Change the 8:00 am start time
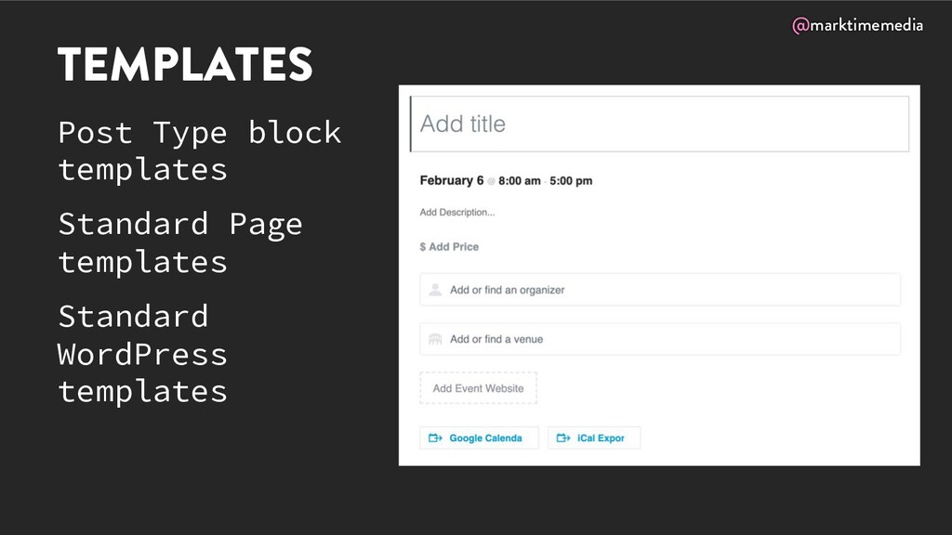 (x=519, y=181)
